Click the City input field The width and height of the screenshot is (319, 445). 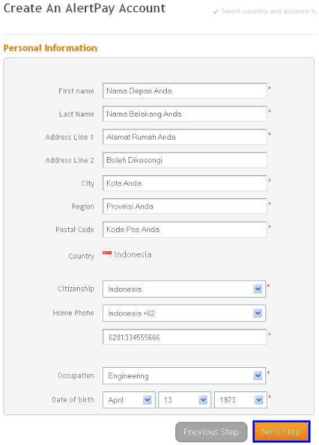[x=185, y=184]
